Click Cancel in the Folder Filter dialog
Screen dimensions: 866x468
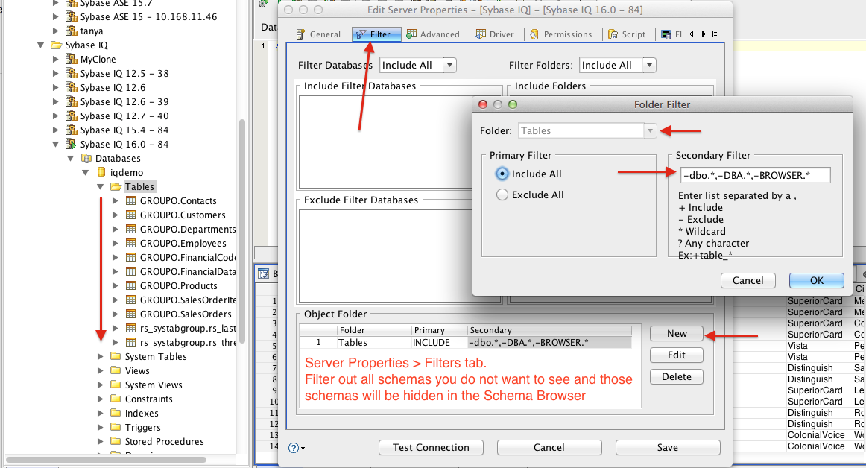coord(748,281)
